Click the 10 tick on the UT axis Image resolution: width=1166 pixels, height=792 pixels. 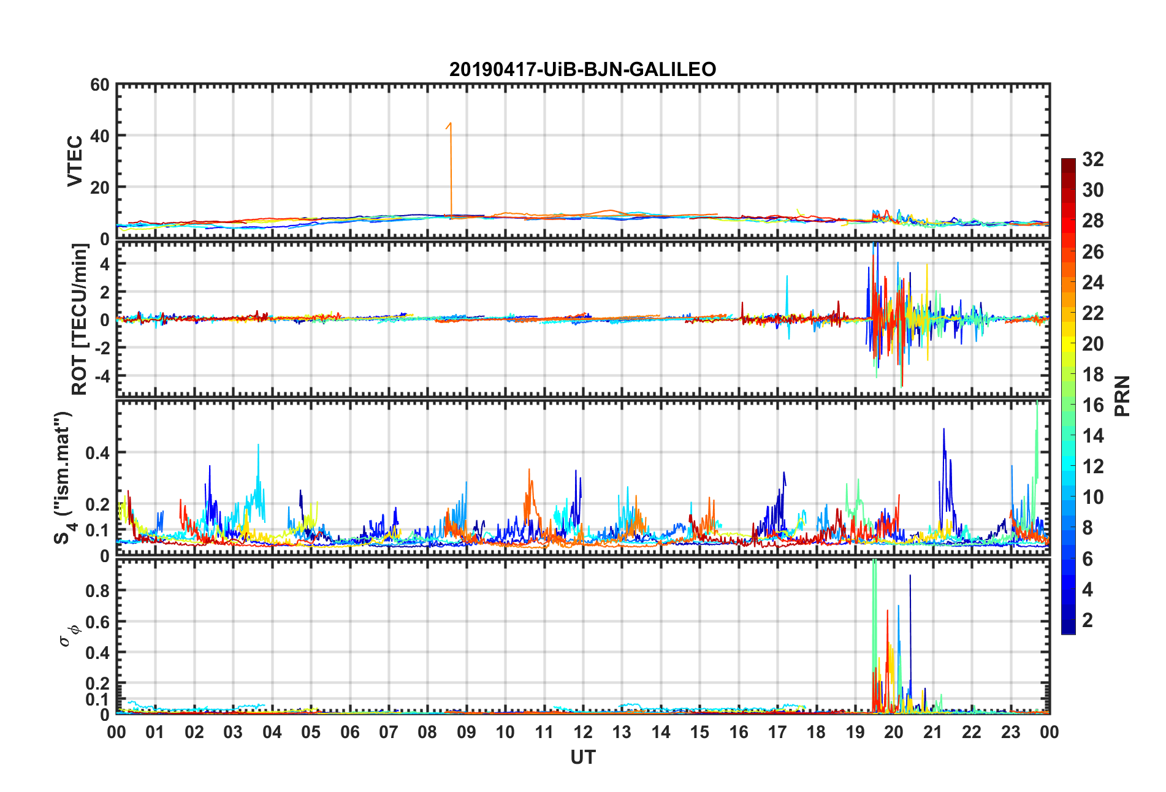(x=505, y=732)
